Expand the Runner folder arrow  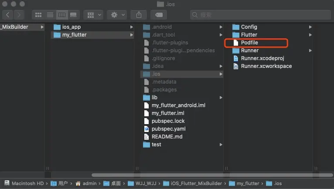coord(310,51)
